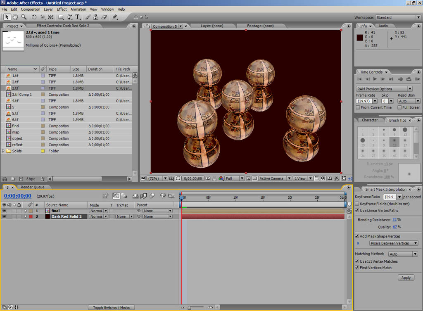423x311 pixels.
Task: Click the Take Snapshot camera icon
Action: tap(208, 178)
